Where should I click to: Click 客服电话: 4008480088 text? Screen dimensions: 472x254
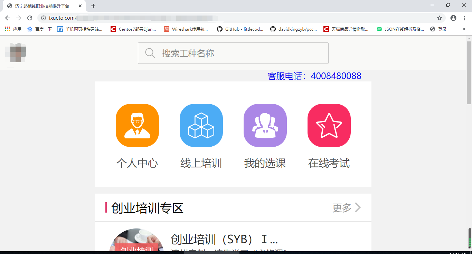point(314,76)
